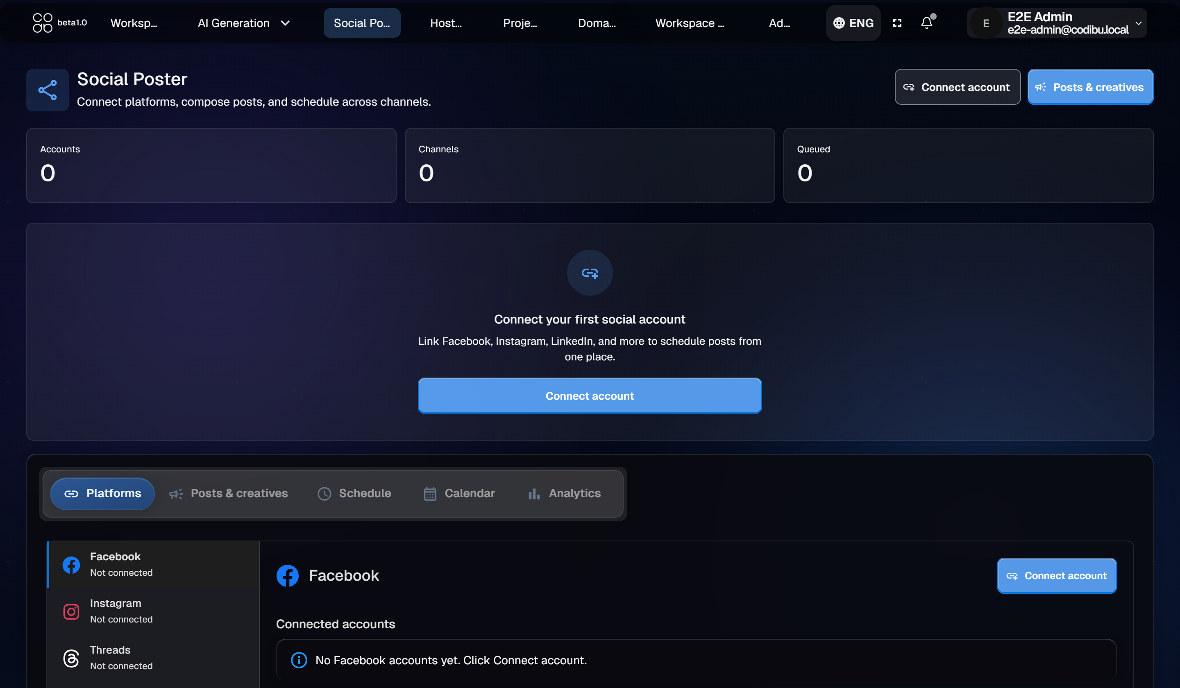Open the notifications bell

pyautogui.click(x=926, y=23)
